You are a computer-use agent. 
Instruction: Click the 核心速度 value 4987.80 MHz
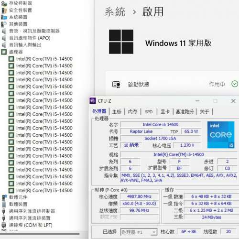click(x=140, y=196)
